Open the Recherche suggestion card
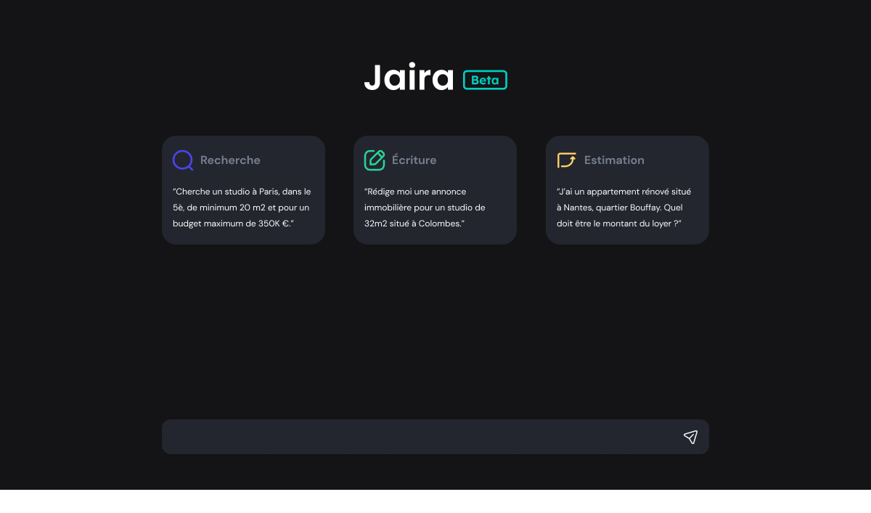The image size is (871, 513). (x=243, y=189)
